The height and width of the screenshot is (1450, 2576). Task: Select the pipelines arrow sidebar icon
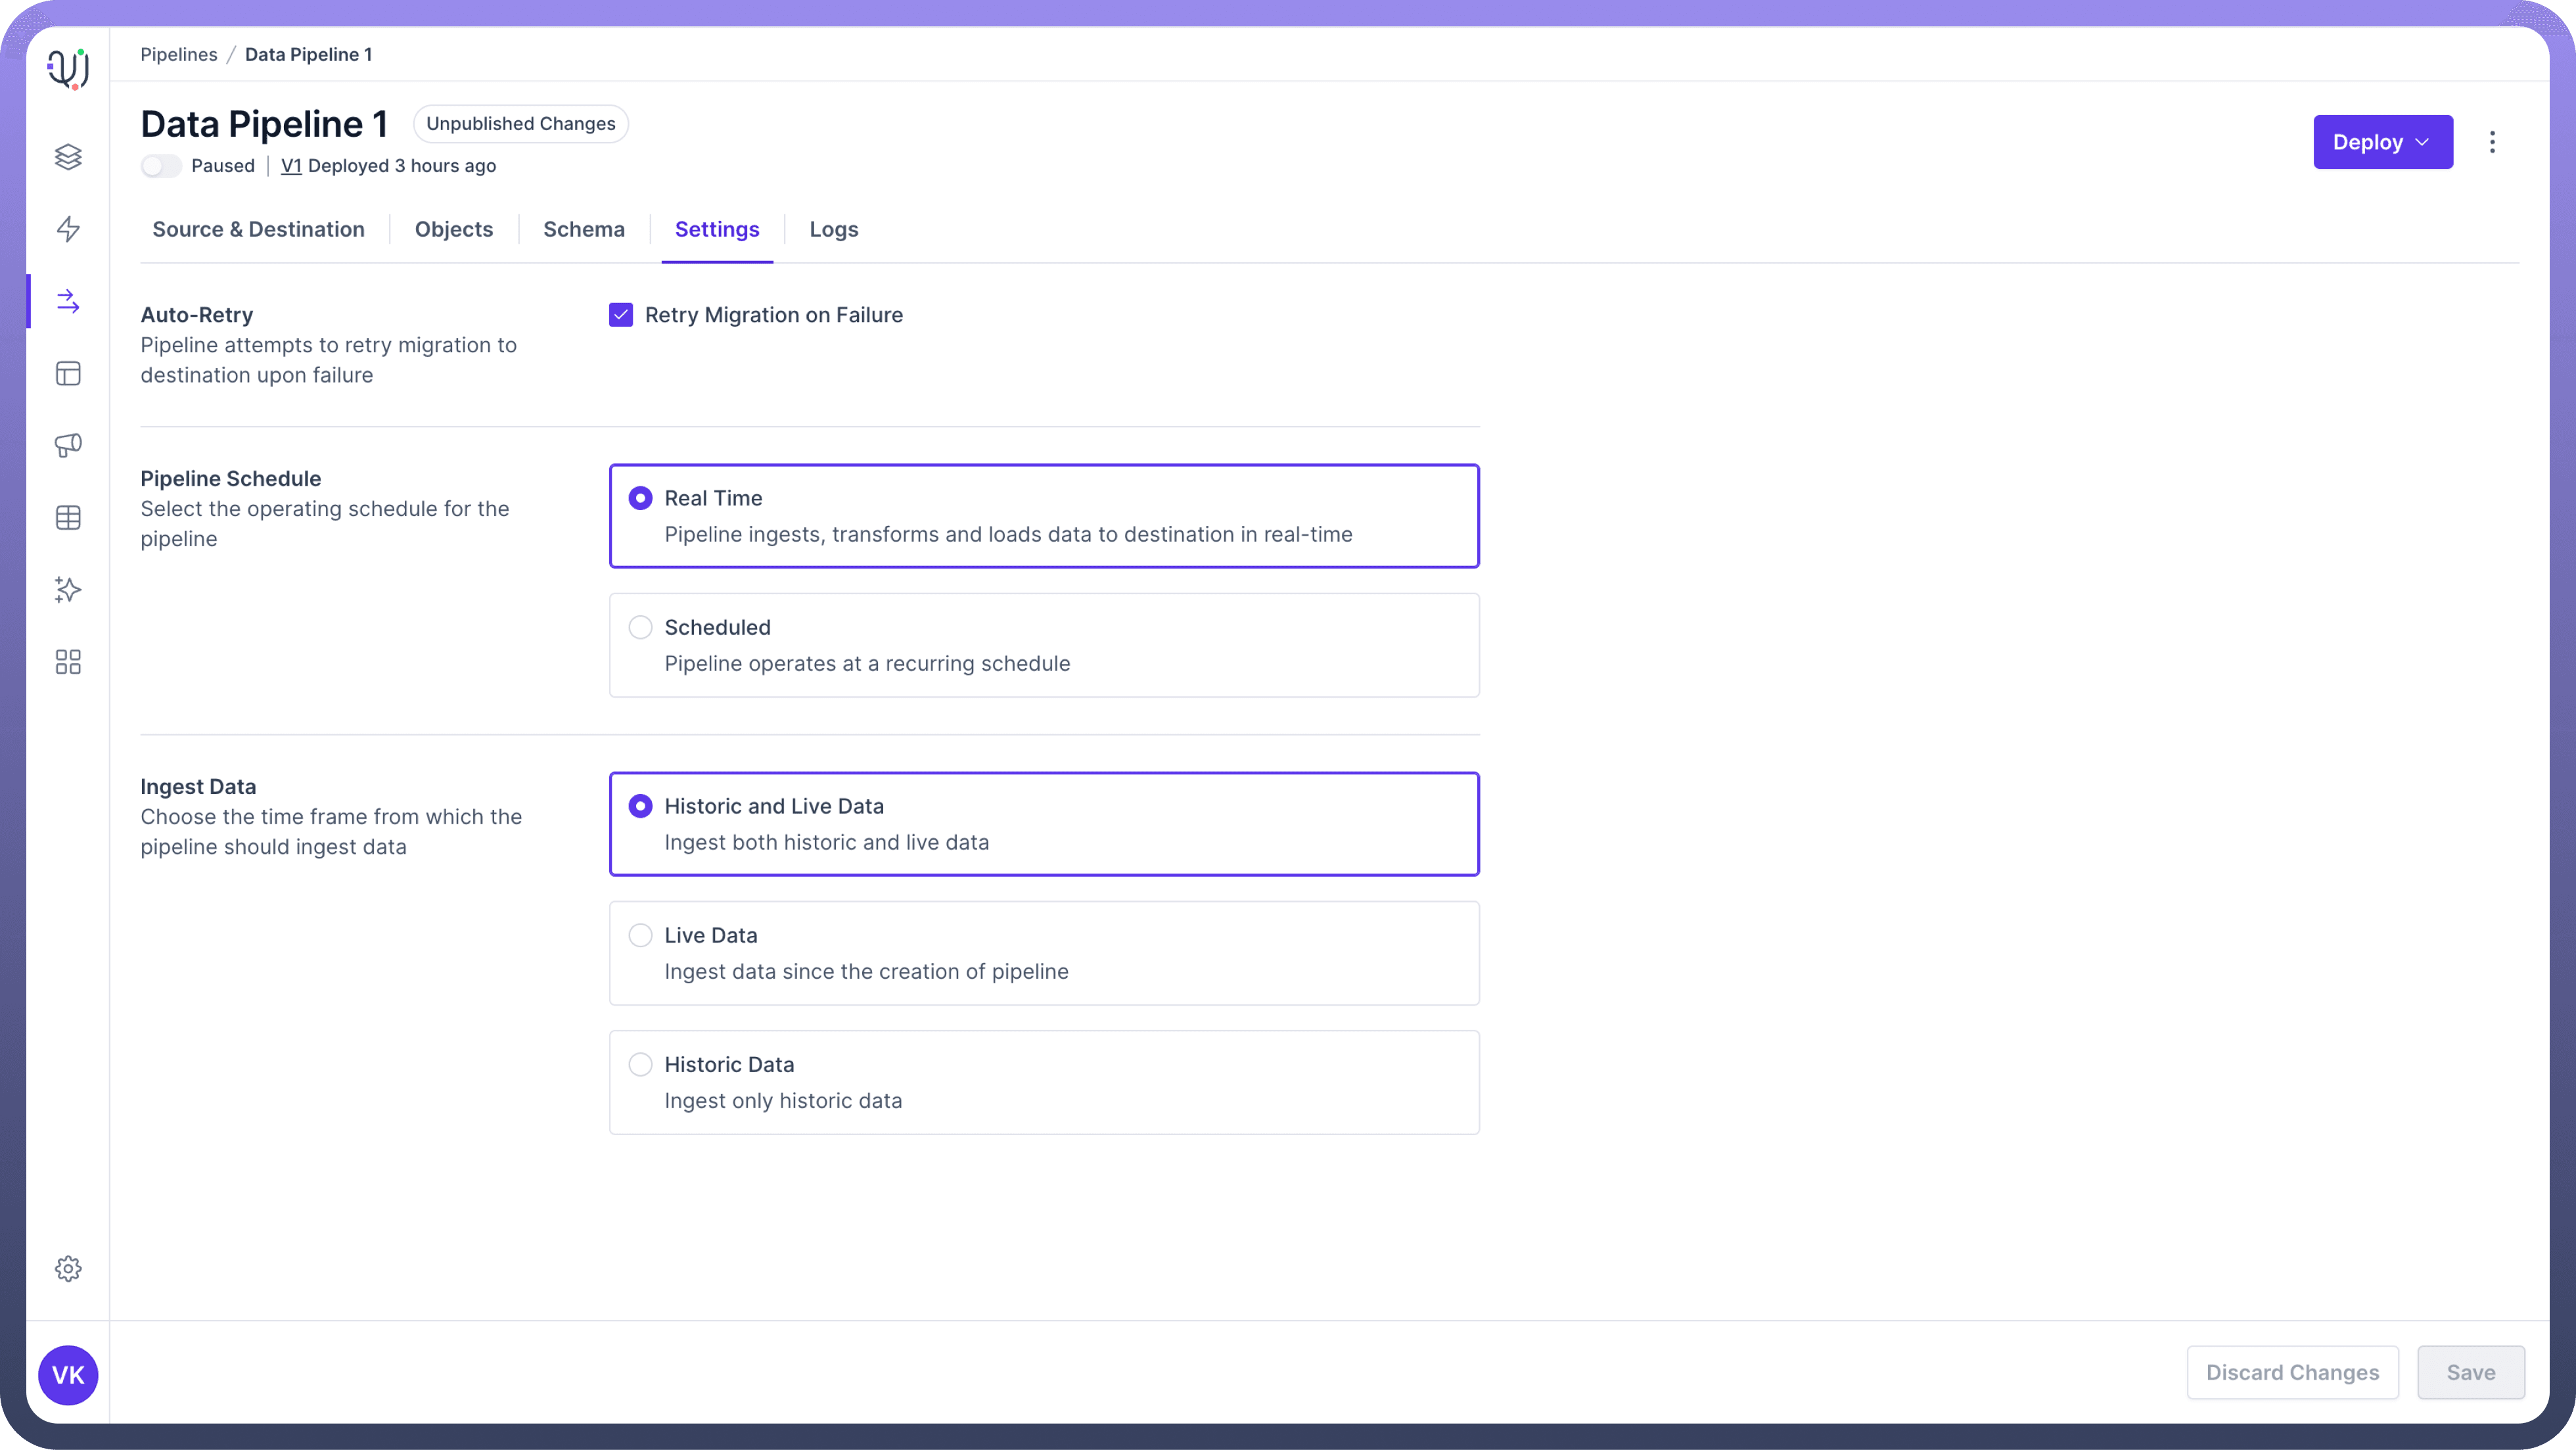pyautogui.click(x=68, y=301)
